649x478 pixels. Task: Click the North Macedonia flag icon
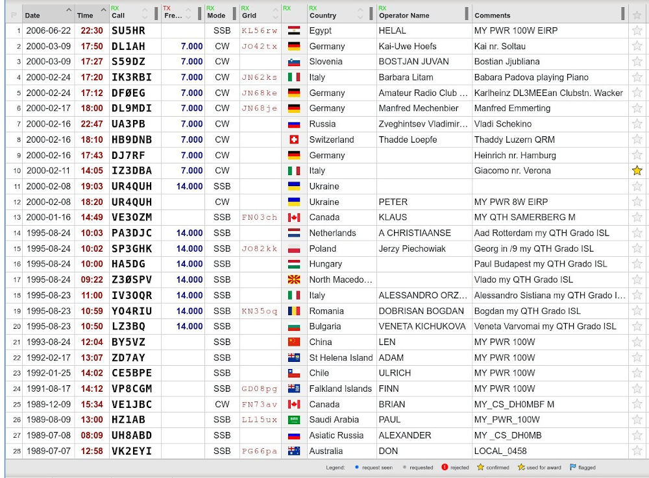[x=294, y=280]
